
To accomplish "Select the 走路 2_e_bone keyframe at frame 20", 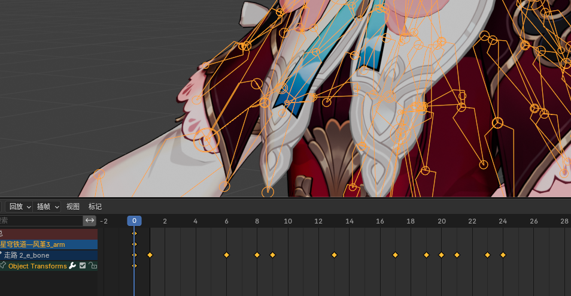I will tap(441, 255).
